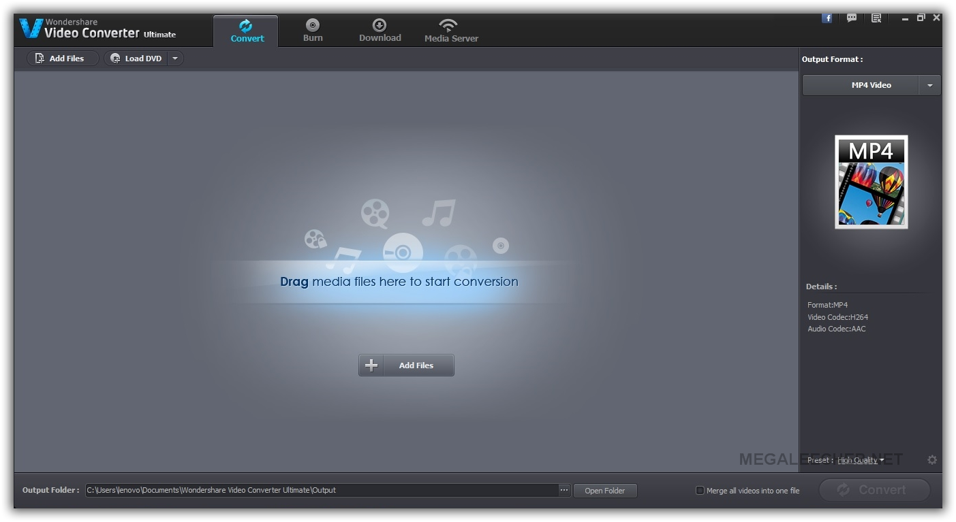
Task: Select the MP4 Video format thumbnail
Action: tap(871, 182)
